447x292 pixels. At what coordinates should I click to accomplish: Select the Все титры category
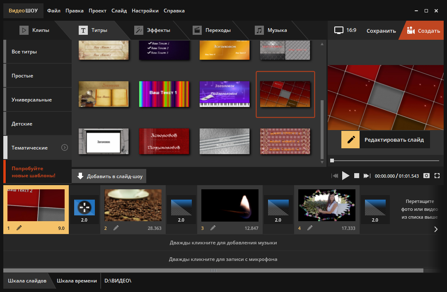(38, 52)
